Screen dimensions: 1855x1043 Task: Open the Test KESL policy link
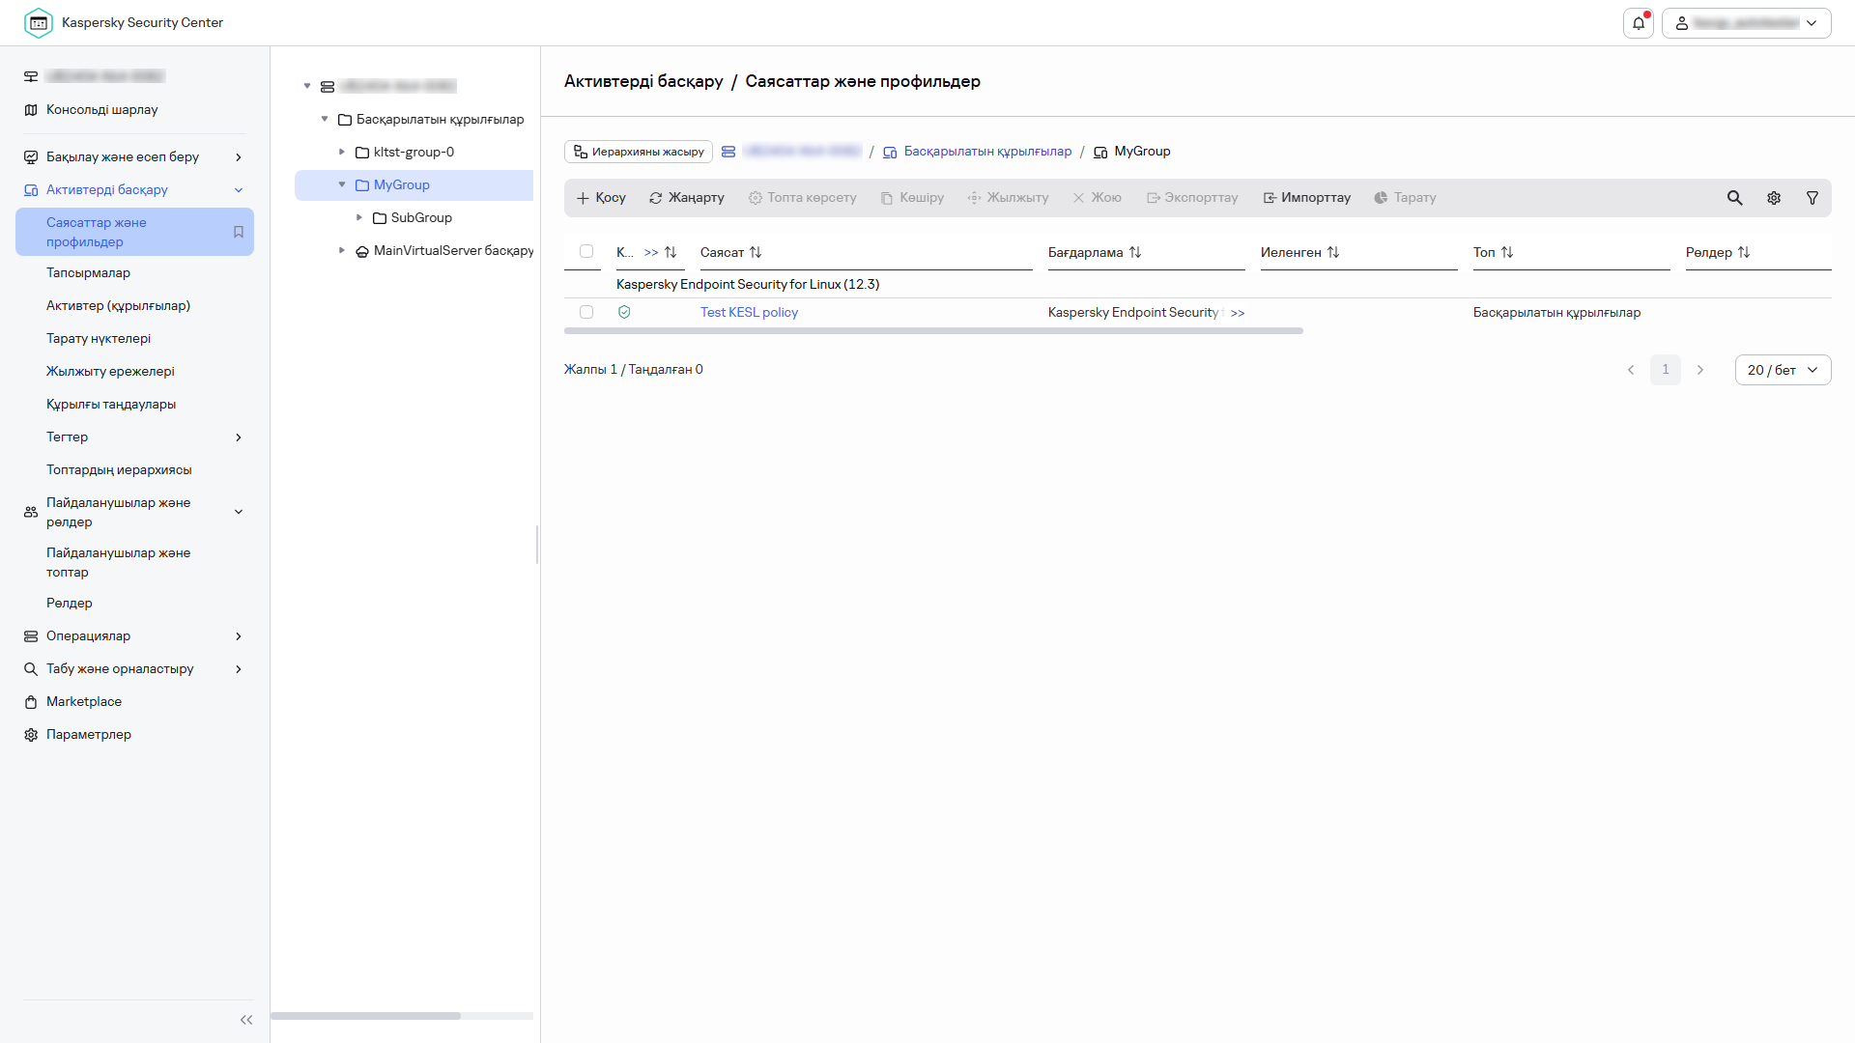(749, 312)
